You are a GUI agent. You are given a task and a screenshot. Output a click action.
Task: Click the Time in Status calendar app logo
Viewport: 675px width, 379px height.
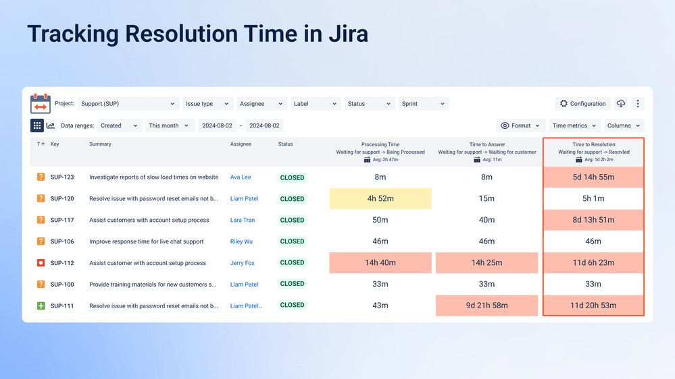(x=41, y=104)
